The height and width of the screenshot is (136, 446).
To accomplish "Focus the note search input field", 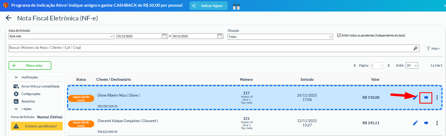I will point(210,48).
